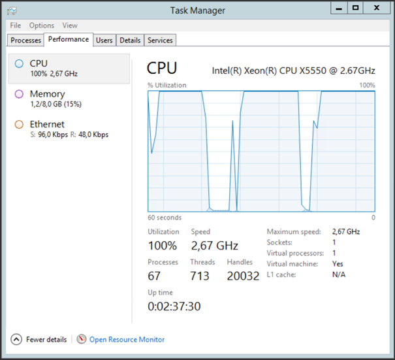The height and width of the screenshot is (360, 395).
Task: Click the CPU circle icon in sidebar
Action: (x=19, y=63)
